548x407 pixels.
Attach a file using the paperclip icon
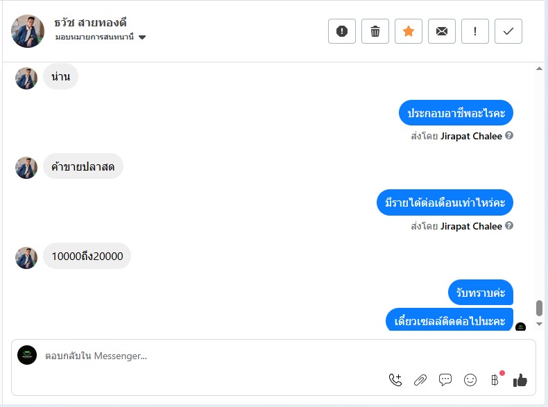420,380
